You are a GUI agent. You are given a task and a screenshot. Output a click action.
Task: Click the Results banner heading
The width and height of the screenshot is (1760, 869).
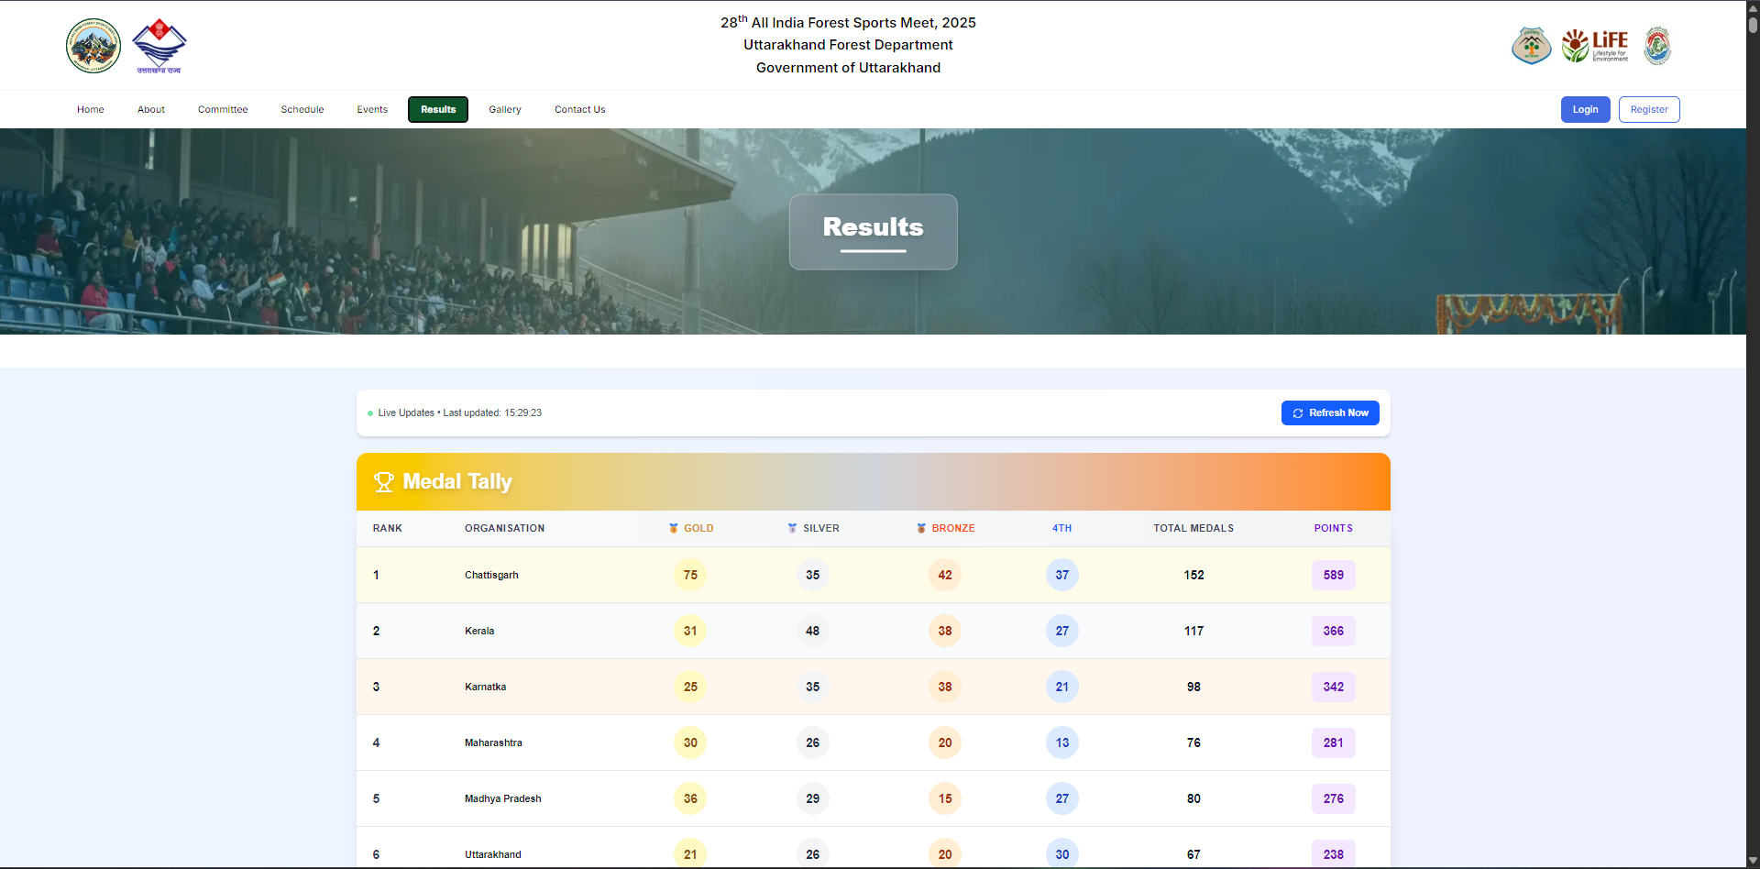pos(874,226)
